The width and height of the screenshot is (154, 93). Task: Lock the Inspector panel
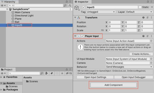(x=148, y=2)
